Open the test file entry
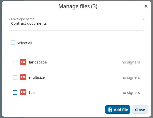 pos(32,92)
